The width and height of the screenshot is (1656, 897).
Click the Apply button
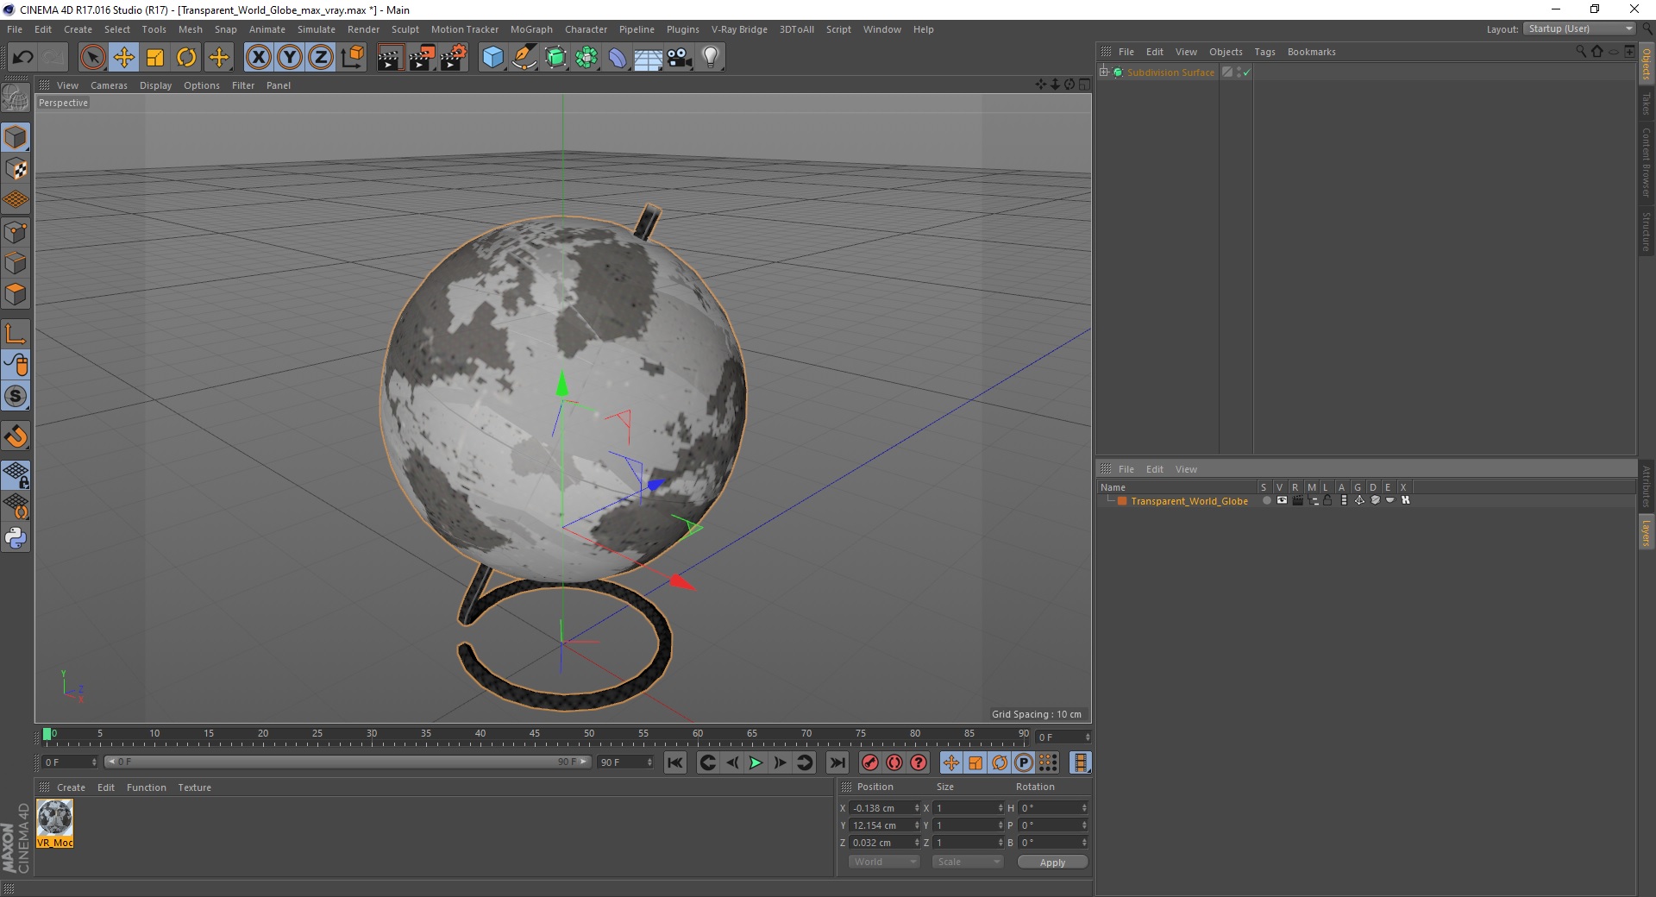tap(1052, 862)
